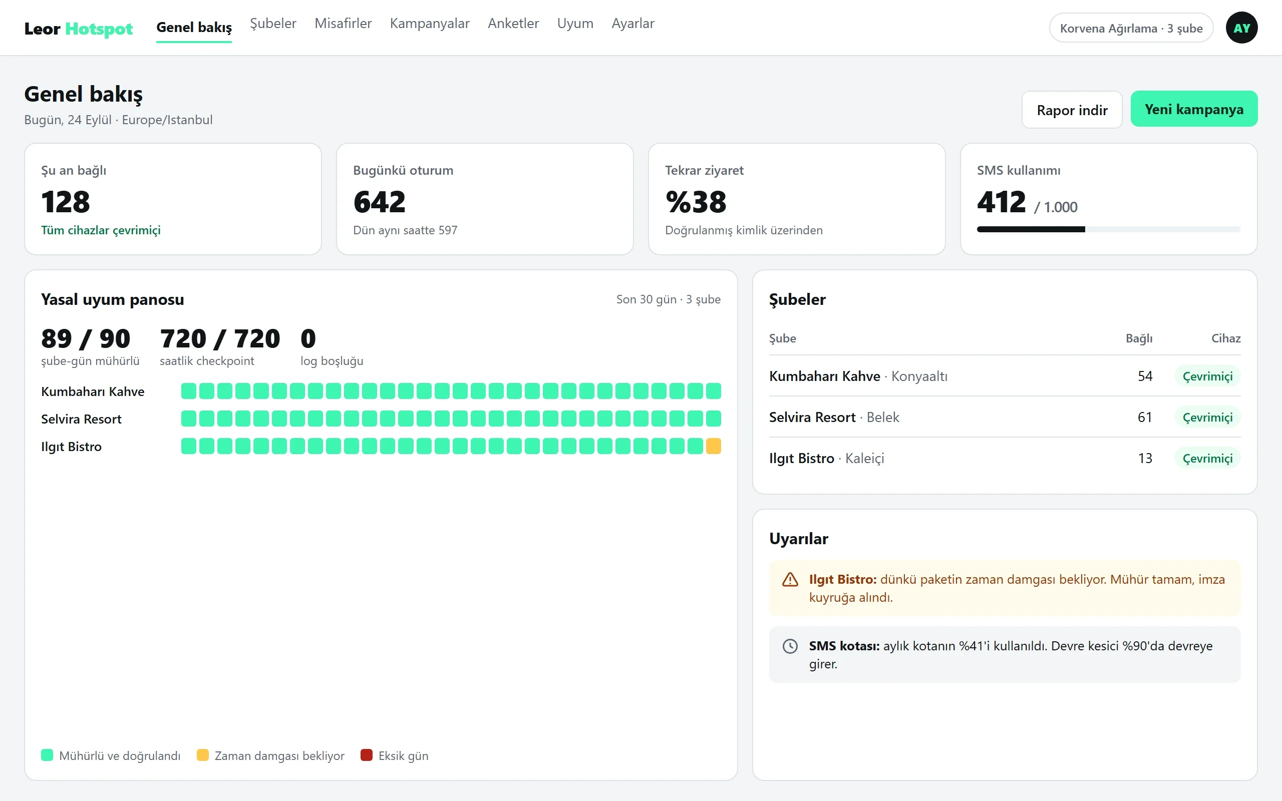This screenshot has height=801, width=1282.
Task: Click the SMS kullanımı progress bar
Action: [1108, 229]
